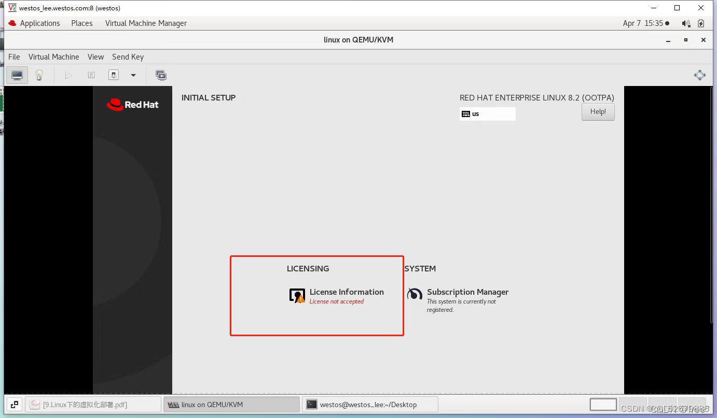717x418 pixels.
Task: Click the VNC viewer title bar icon
Action: pyautogui.click(x=12, y=8)
